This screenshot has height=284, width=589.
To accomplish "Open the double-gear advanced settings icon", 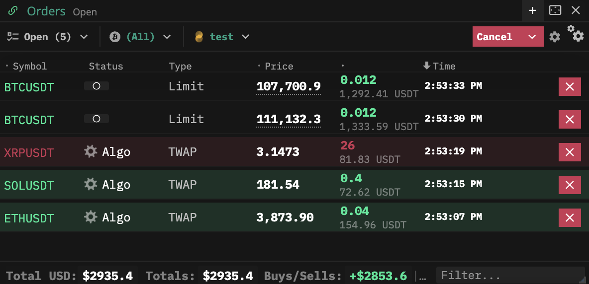I will (576, 33).
